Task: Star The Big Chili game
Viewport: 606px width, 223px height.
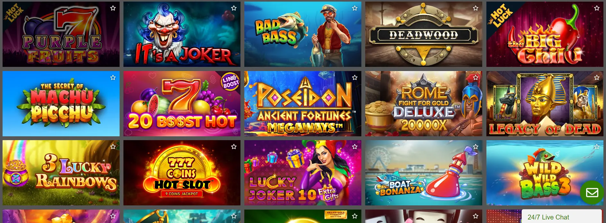Action: coord(597,8)
